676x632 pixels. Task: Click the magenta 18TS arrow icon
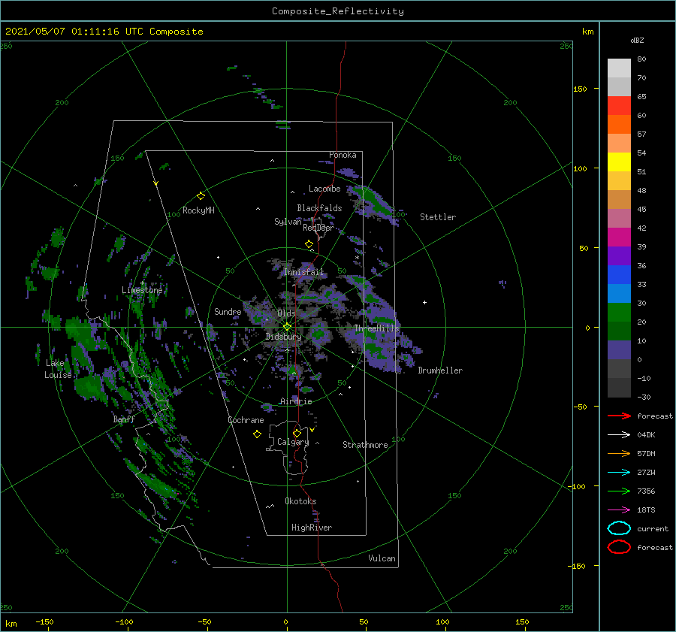point(619,510)
